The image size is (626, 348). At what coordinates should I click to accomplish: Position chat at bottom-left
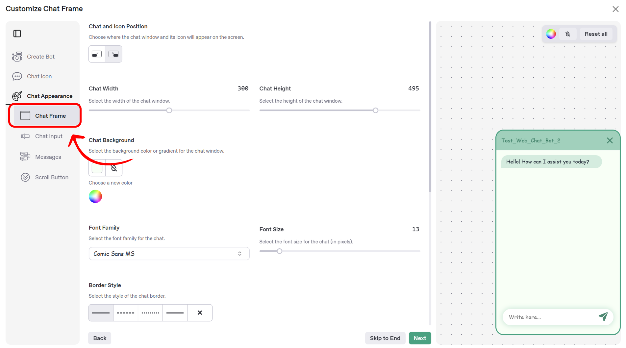pos(97,54)
